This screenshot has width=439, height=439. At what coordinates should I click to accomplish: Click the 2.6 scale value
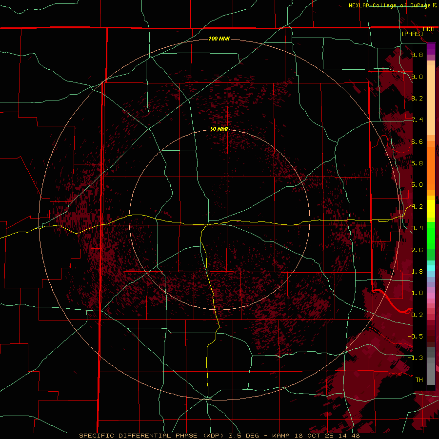click(417, 250)
